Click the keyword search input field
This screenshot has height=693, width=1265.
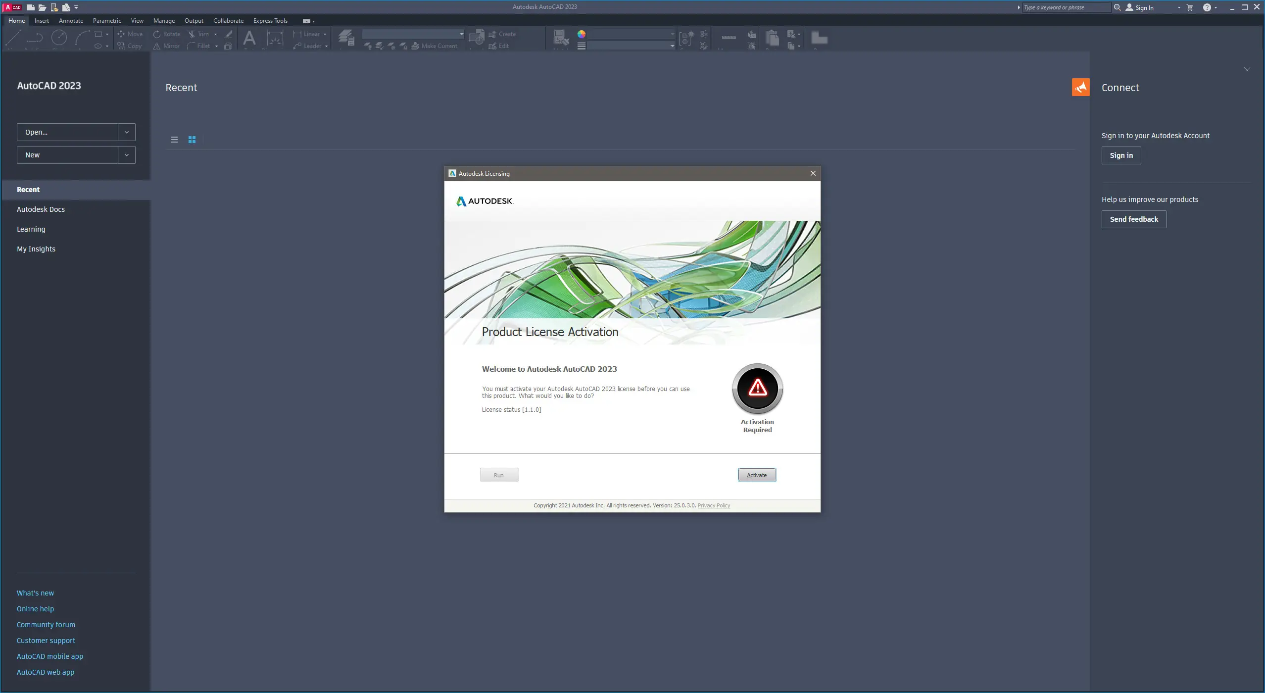[1066, 7]
